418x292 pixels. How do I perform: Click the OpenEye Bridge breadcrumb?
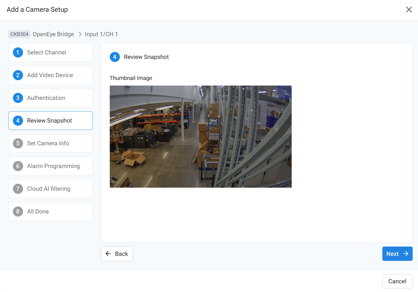point(53,34)
